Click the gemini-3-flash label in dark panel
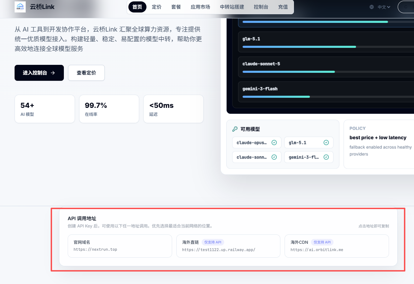The width and height of the screenshot is (414, 284). click(260, 89)
